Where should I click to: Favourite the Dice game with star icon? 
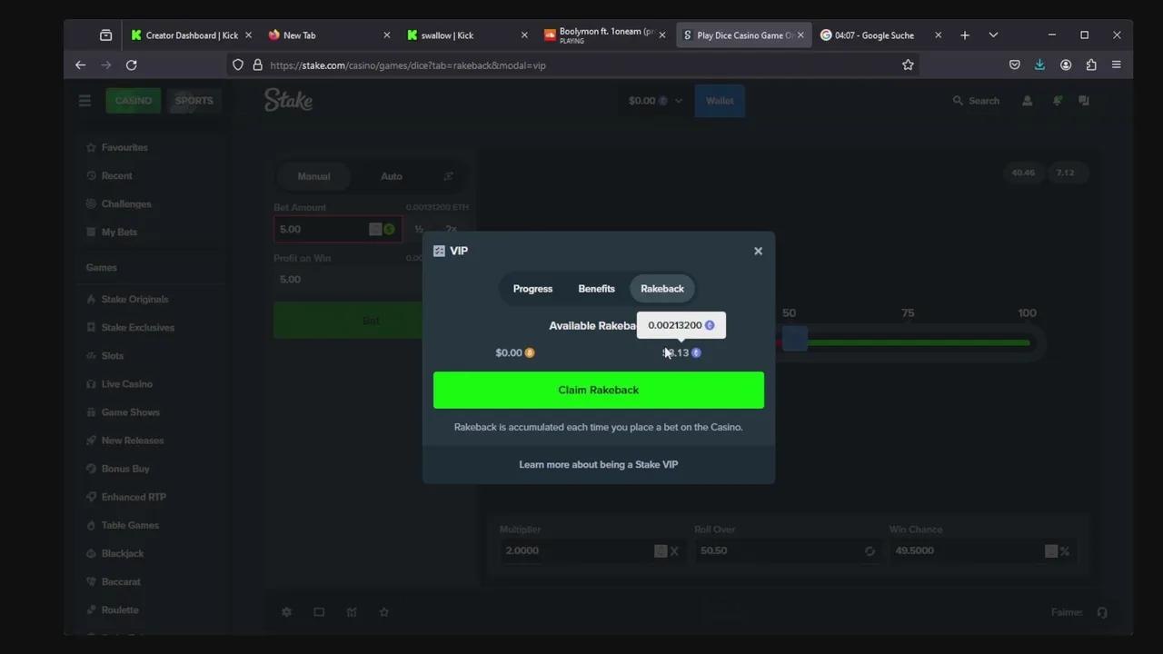pyautogui.click(x=384, y=612)
